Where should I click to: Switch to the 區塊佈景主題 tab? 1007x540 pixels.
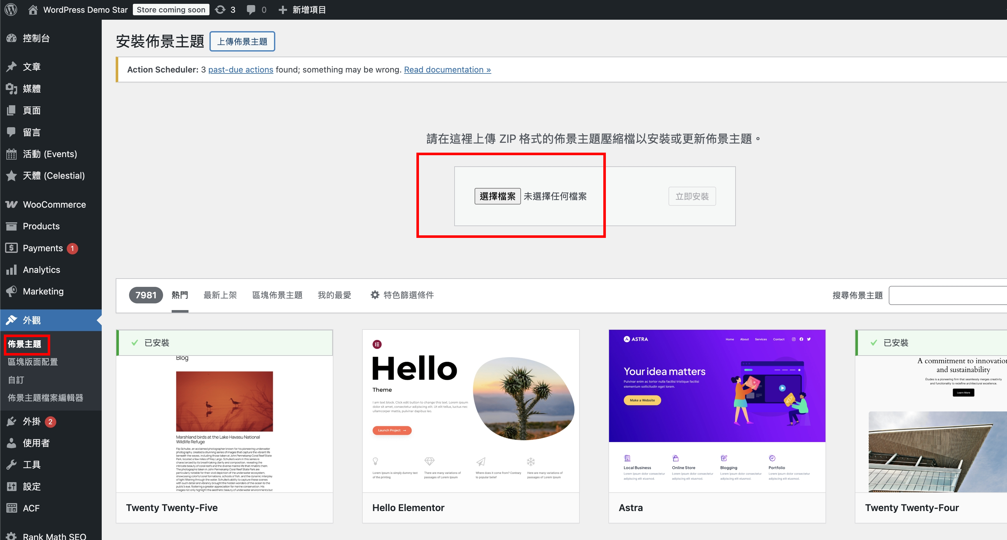tap(277, 295)
